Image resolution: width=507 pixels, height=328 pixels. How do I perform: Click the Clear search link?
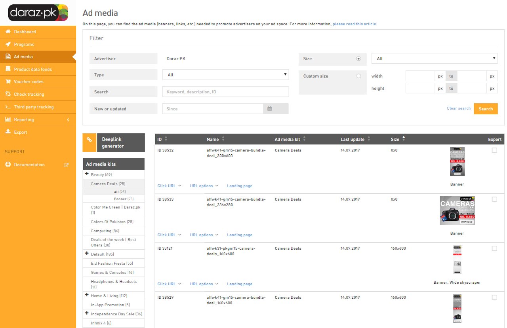pyautogui.click(x=459, y=108)
